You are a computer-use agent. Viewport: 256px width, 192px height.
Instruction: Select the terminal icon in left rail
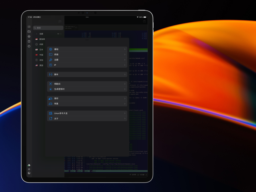click(x=29, y=27)
